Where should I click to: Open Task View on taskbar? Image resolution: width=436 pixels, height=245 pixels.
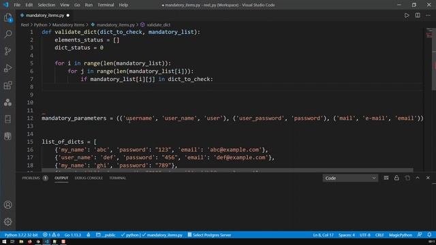point(12,242)
